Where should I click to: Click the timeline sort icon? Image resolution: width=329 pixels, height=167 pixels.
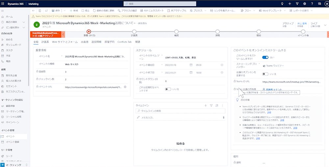217,105
